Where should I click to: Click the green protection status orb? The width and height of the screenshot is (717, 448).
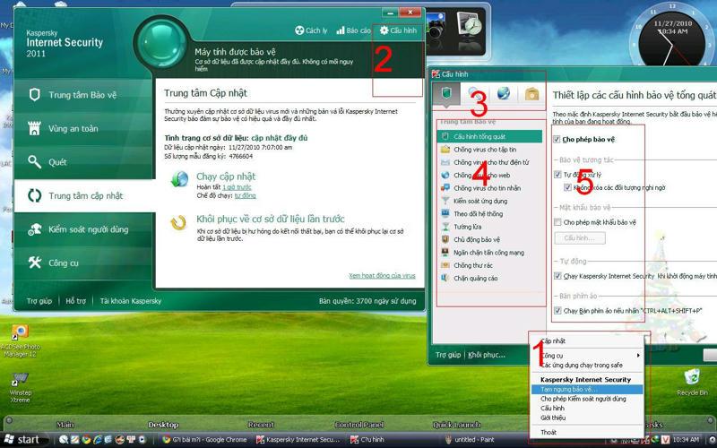(161, 44)
